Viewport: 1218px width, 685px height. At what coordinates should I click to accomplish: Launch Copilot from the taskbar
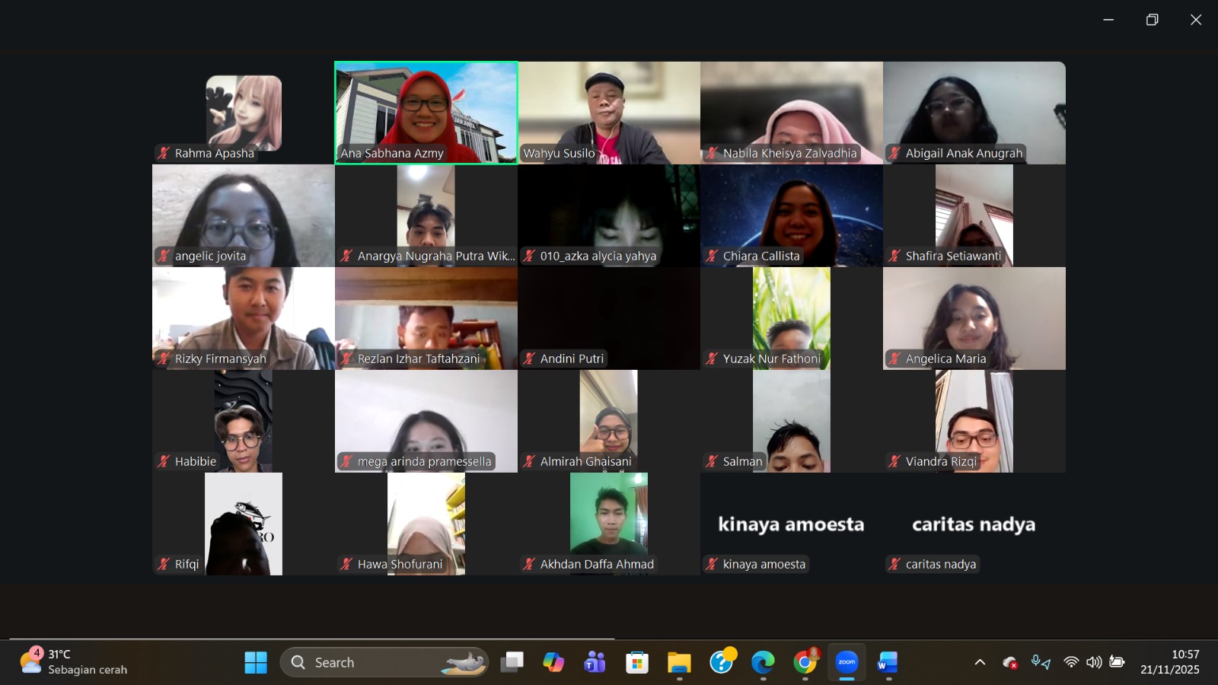click(553, 662)
